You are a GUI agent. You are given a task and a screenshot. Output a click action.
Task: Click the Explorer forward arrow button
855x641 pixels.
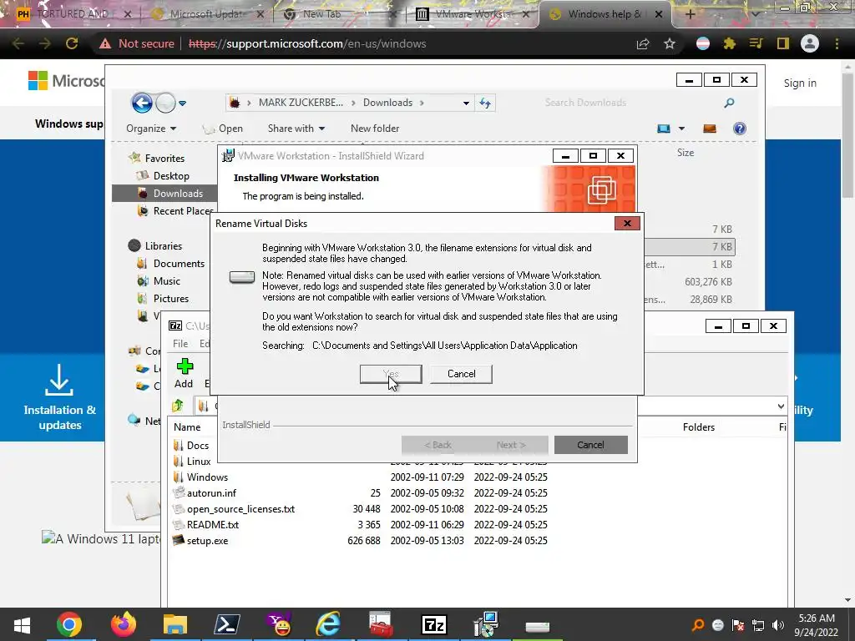tap(165, 103)
